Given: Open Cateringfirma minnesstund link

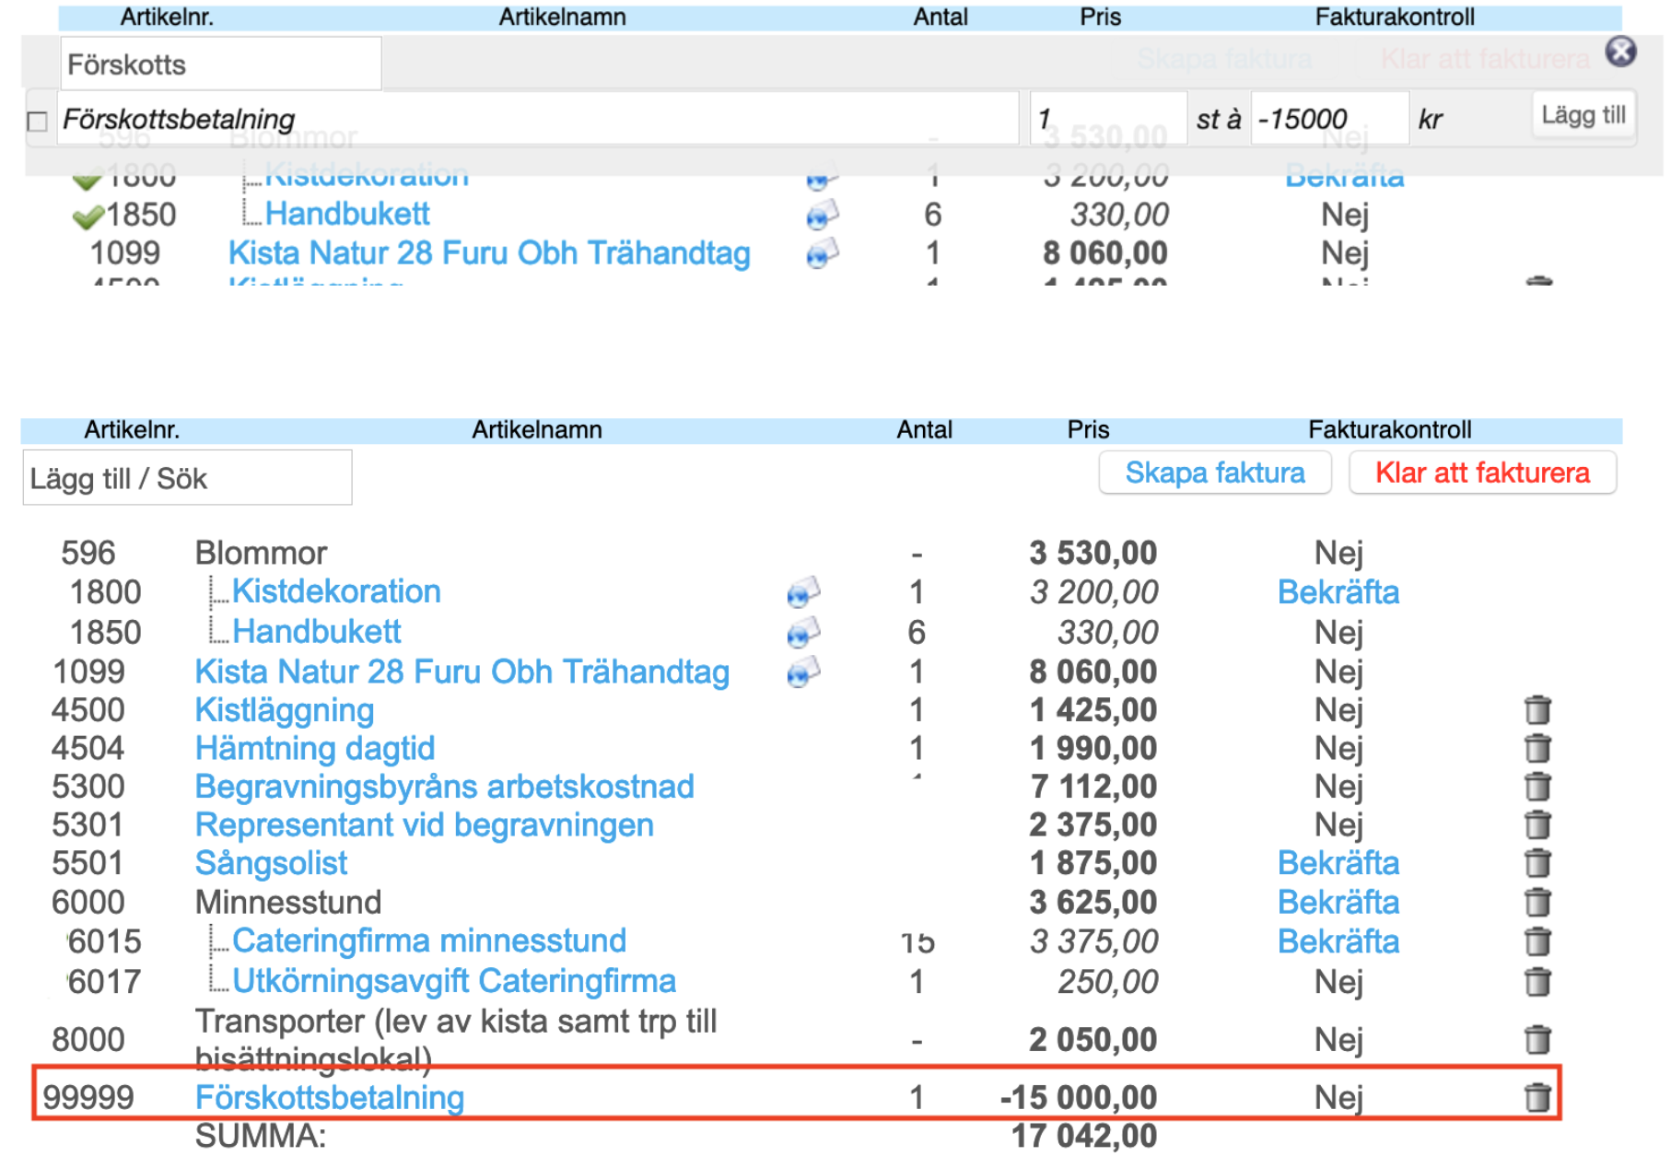Looking at the screenshot, I should click(429, 940).
